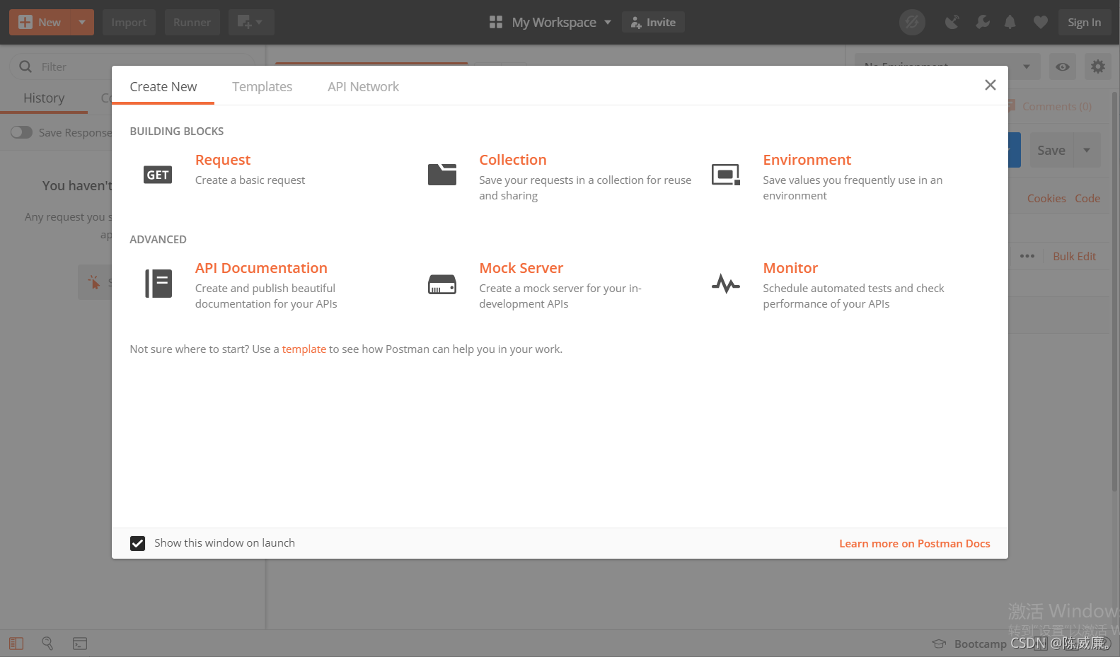
Task: Close the Create New dialog
Action: (x=990, y=85)
